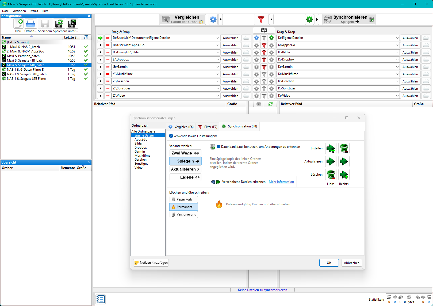
Task: Click the log panel icon at bottom left
Action: pyautogui.click(x=101, y=299)
